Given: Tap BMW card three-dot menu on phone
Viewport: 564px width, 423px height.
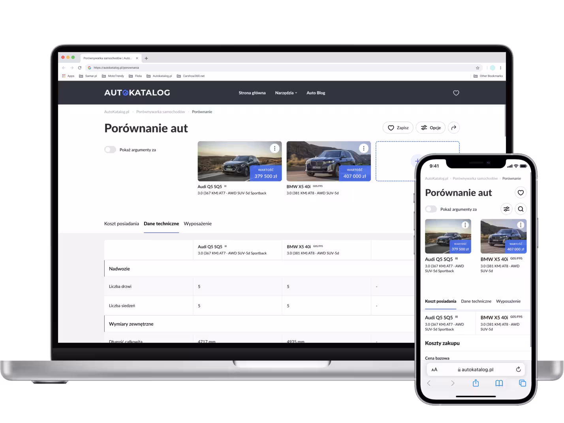Looking at the screenshot, I should click(x=521, y=225).
